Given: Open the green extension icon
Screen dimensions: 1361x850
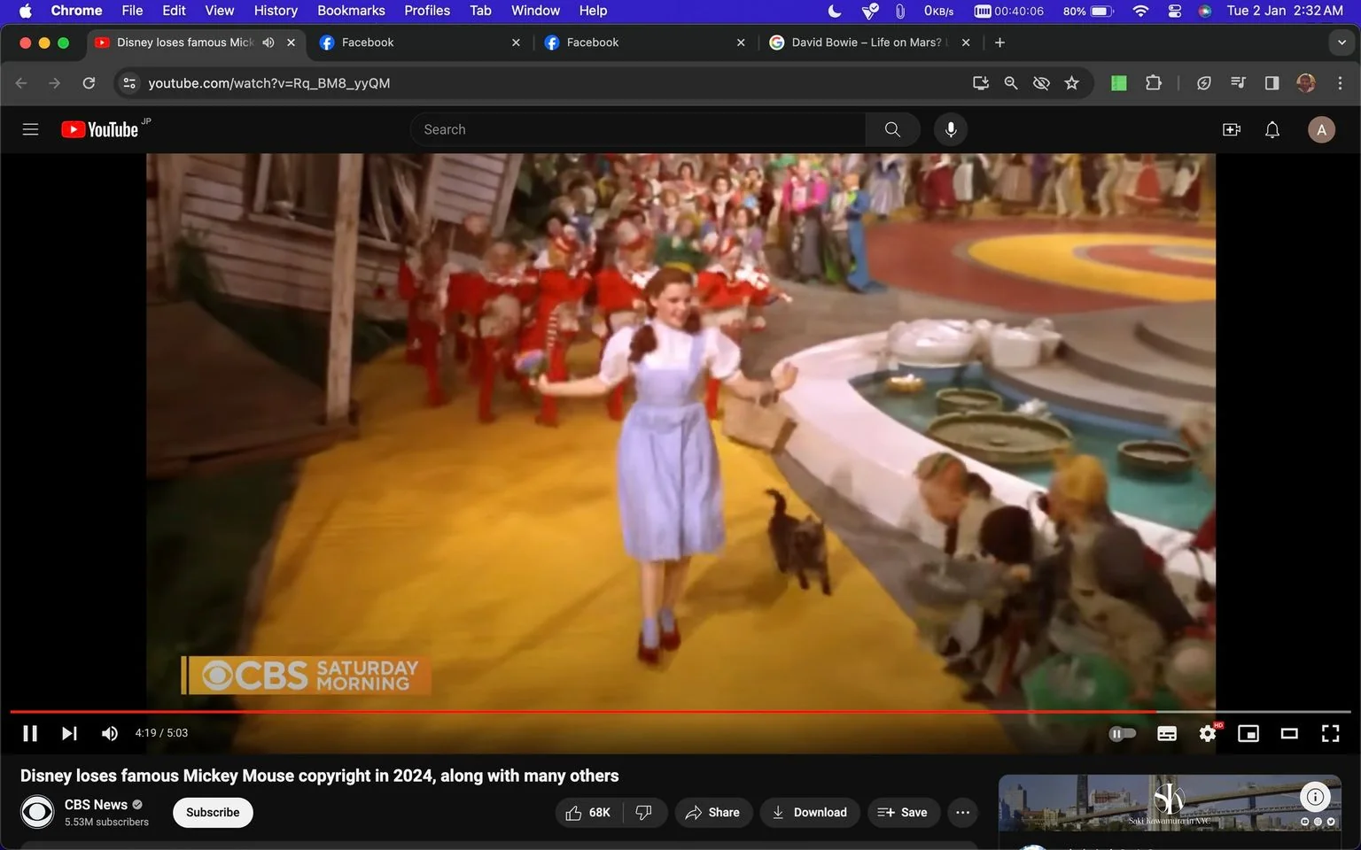Looking at the screenshot, I should pyautogui.click(x=1119, y=83).
